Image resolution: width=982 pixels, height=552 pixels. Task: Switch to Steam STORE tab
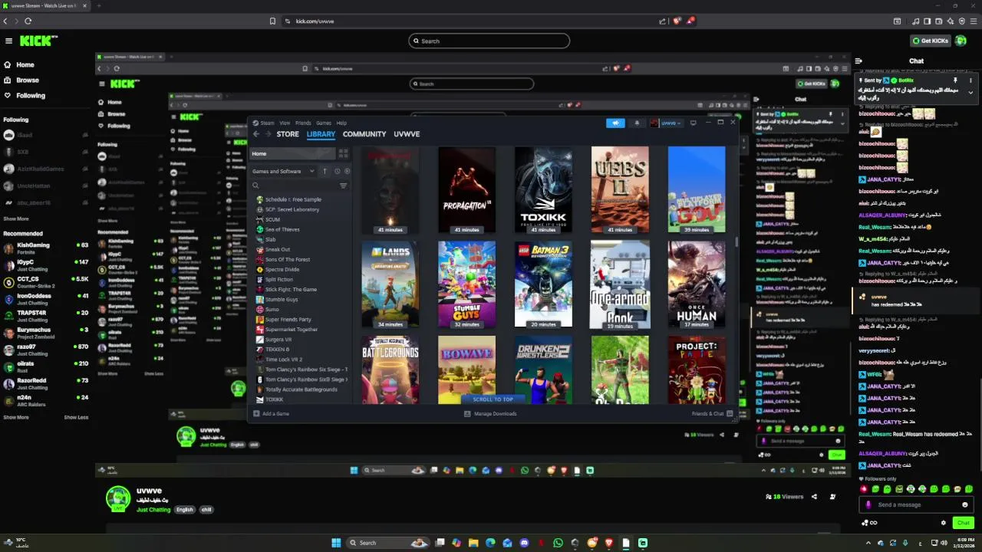tap(288, 134)
